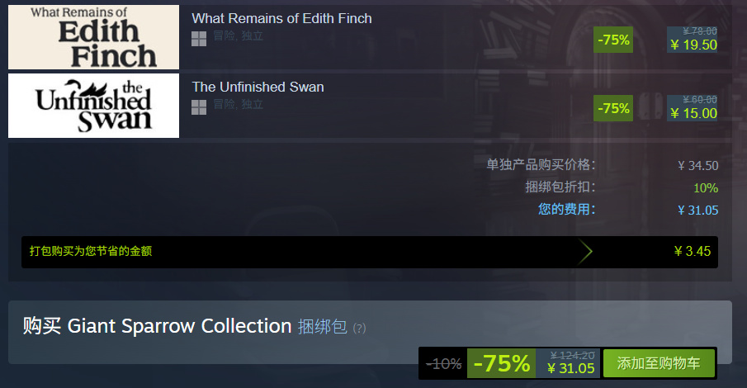Click the (?) help icon beside 捆绑包
This screenshot has height=388, width=747.
359,328
